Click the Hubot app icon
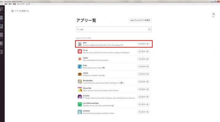 click(80, 74)
